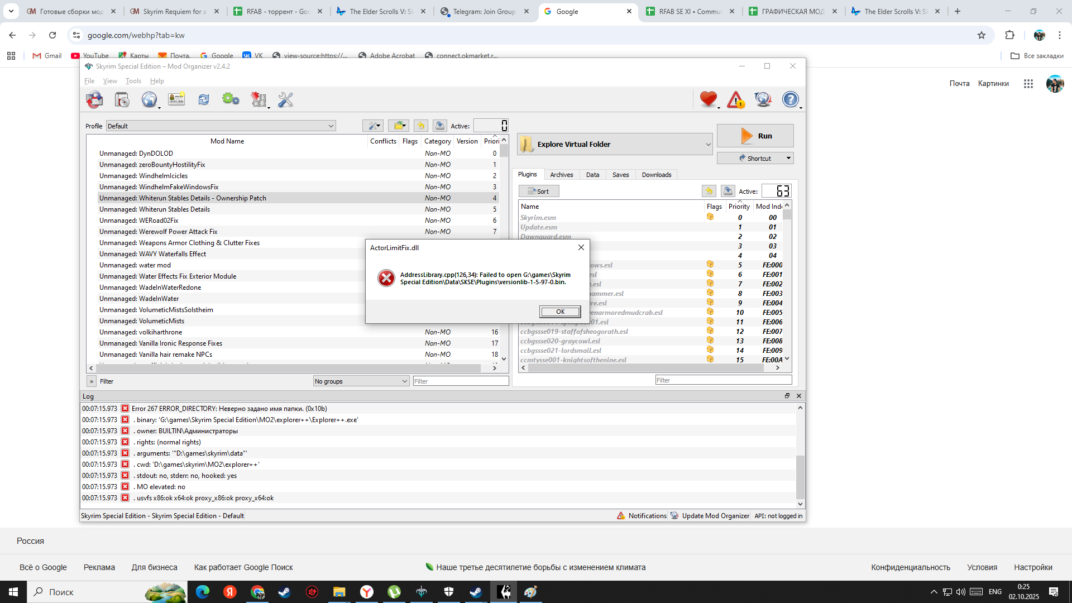
Task: Open File Explorer from the taskbar
Action: (339, 592)
